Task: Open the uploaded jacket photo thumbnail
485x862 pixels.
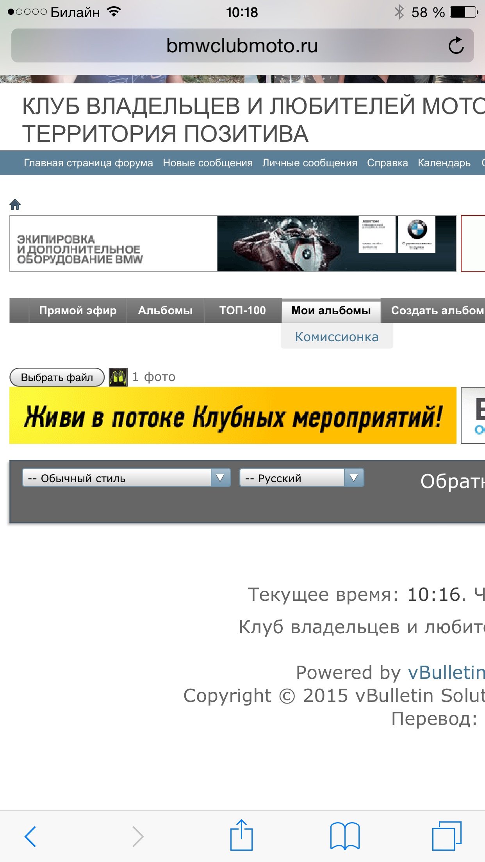Action: point(118,377)
